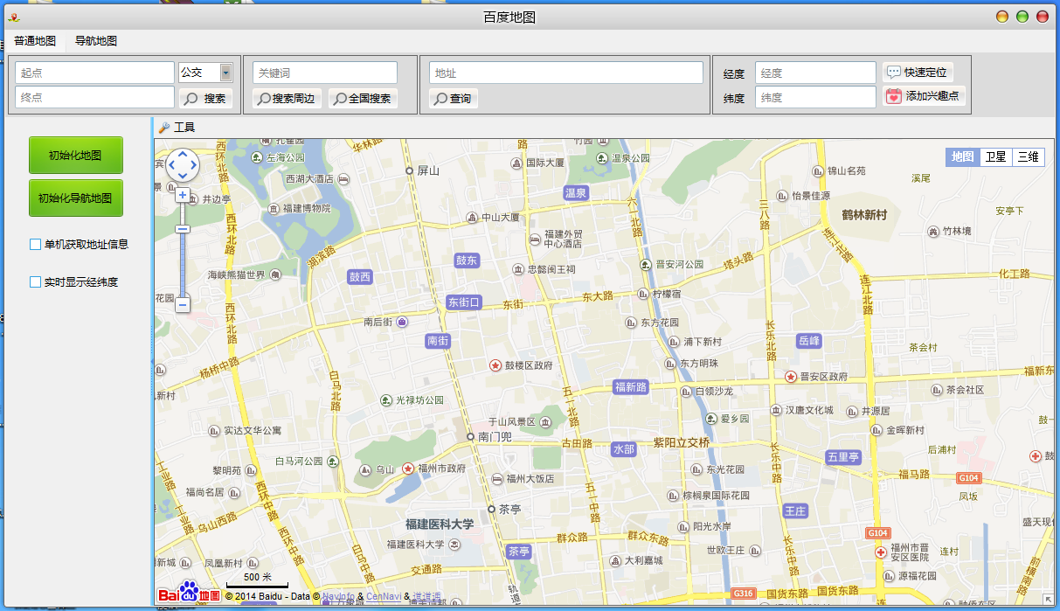Focus the 地址 input field
This screenshot has height=611, width=1060.
pyautogui.click(x=566, y=73)
